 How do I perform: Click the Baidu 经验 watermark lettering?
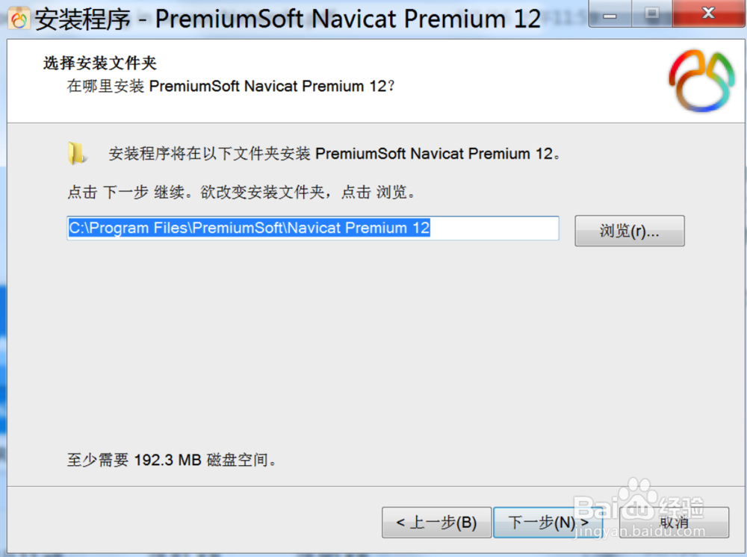[x=639, y=508]
